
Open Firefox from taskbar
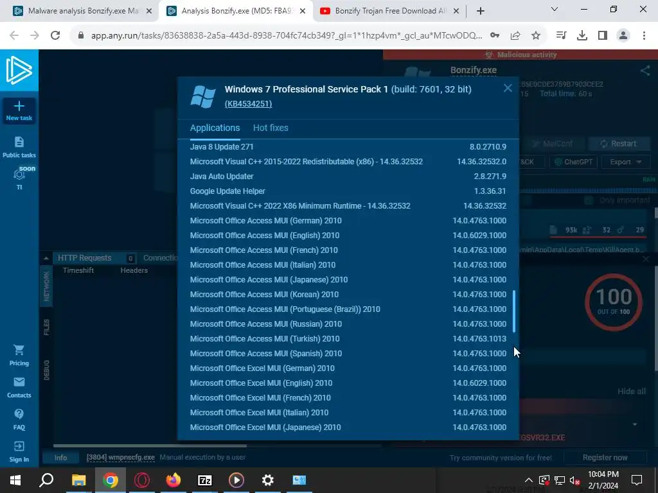coord(173,480)
